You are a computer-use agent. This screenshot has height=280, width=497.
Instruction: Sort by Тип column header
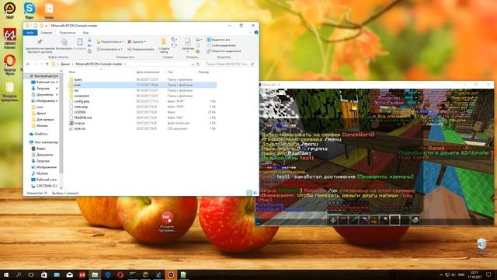point(170,72)
